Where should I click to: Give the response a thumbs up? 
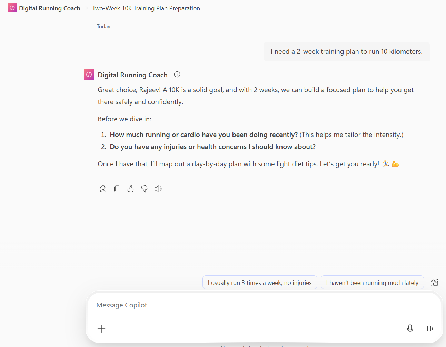coord(130,189)
